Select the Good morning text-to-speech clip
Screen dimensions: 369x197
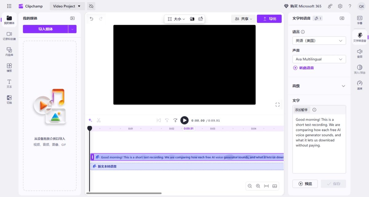[x=187, y=157]
